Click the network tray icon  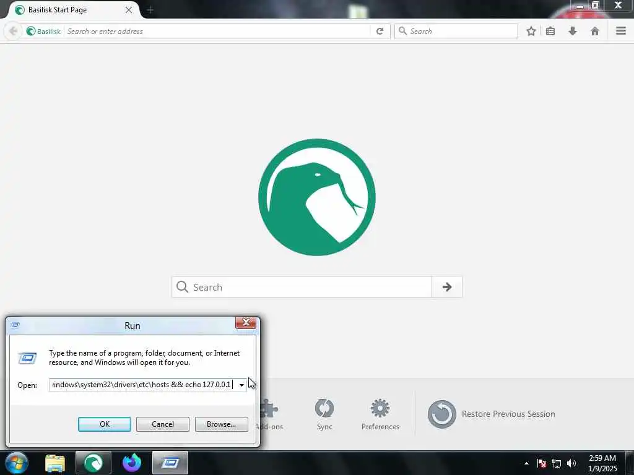coord(557,463)
